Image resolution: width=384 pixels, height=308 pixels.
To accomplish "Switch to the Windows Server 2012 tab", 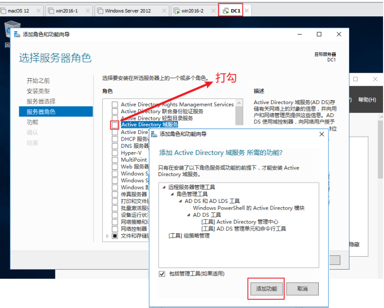I will (x=128, y=11).
